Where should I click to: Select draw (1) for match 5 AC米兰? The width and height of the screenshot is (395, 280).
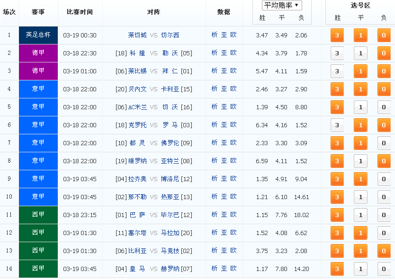pyautogui.click(x=360, y=107)
